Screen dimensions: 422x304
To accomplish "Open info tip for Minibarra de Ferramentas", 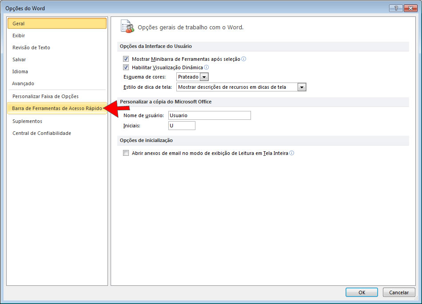I will tap(243, 59).
